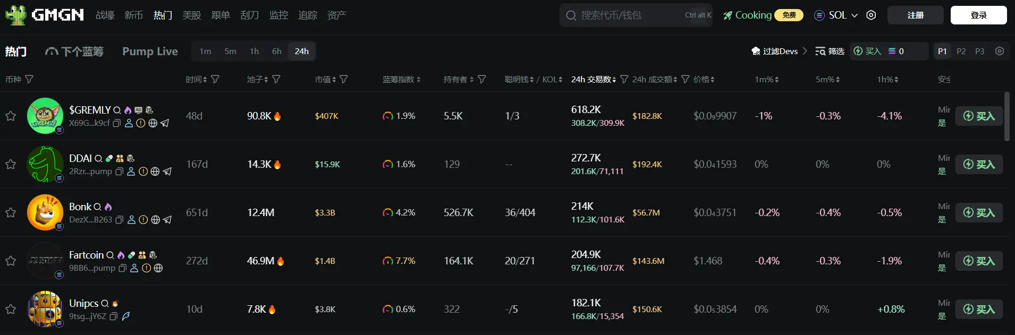Open filter for 持有者 column
The image size is (1015, 335).
coord(482,79)
